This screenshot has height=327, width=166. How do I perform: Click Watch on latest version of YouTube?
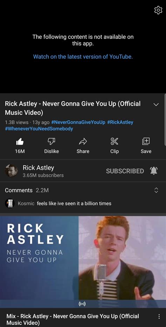click(x=83, y=56)
